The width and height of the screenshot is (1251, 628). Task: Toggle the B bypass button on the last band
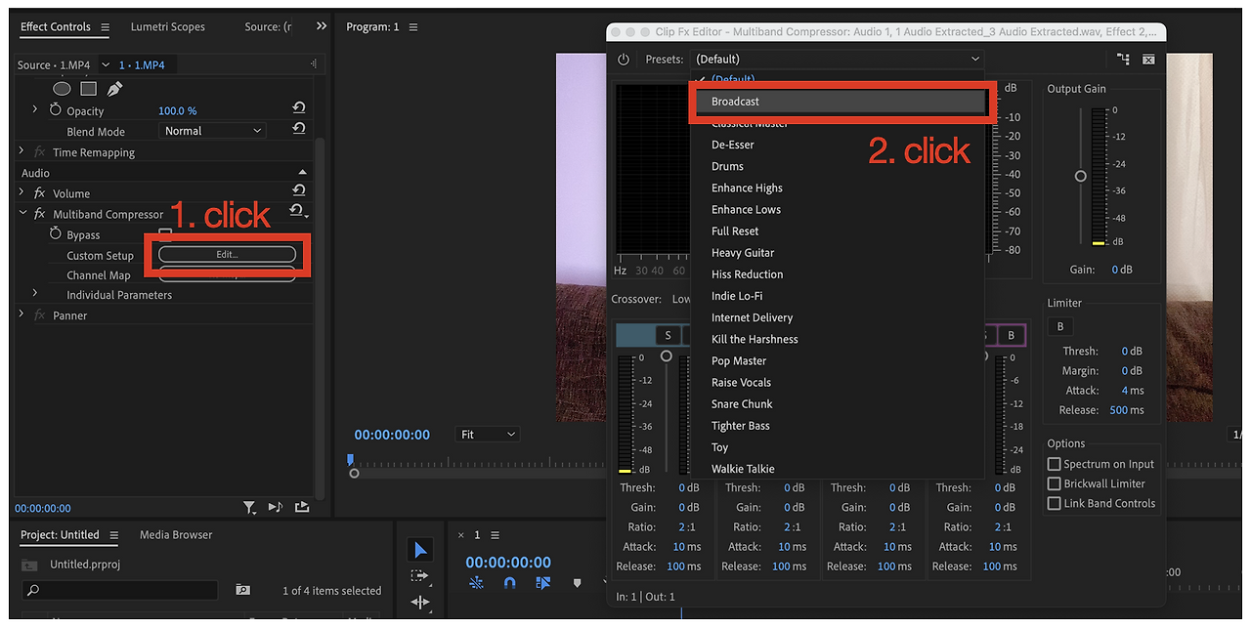tap(1012, 335)
